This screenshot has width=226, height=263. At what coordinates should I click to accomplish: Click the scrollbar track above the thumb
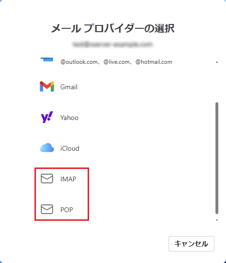click(x=217, y=83)
